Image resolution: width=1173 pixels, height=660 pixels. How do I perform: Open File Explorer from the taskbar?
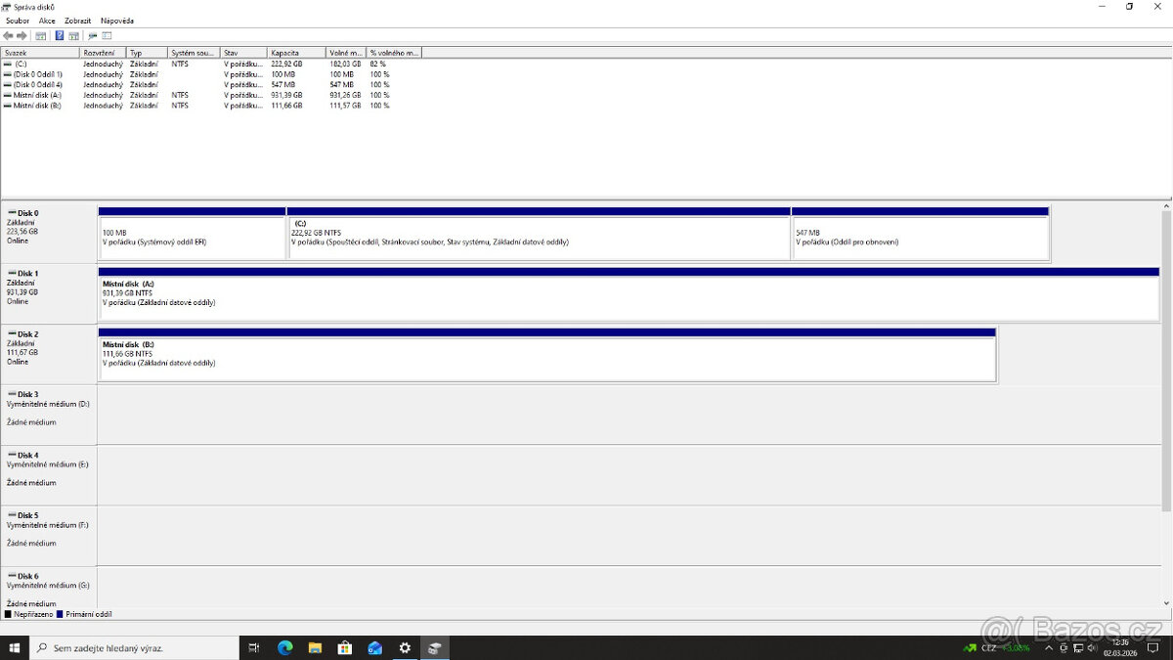click(315, 647)
